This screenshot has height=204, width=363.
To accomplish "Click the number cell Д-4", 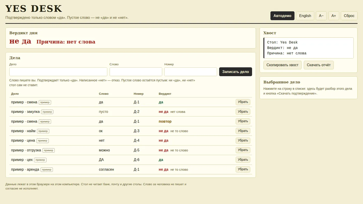I will [137, 141].
